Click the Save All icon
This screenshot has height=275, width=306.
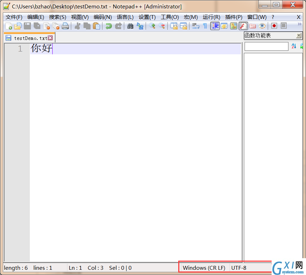[37, 26]
